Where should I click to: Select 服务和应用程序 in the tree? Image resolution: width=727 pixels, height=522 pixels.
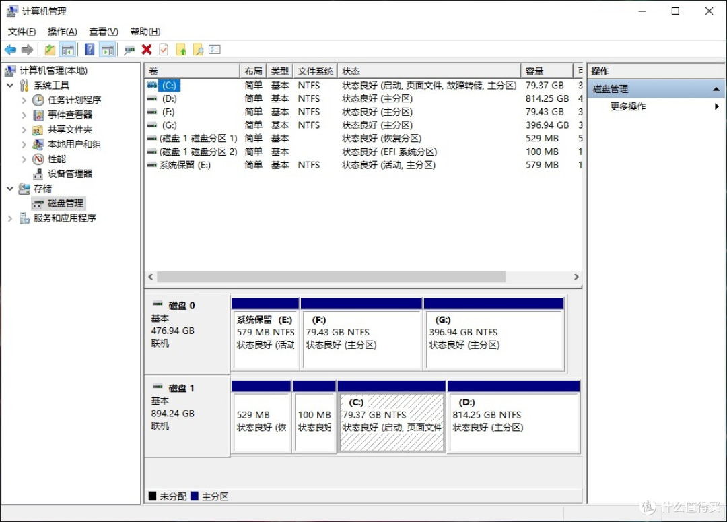coord(65,218)
